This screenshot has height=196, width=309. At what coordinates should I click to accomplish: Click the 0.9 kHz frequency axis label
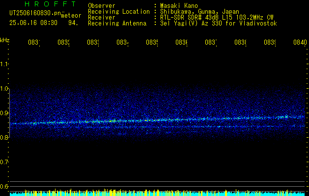pos(4,113)
